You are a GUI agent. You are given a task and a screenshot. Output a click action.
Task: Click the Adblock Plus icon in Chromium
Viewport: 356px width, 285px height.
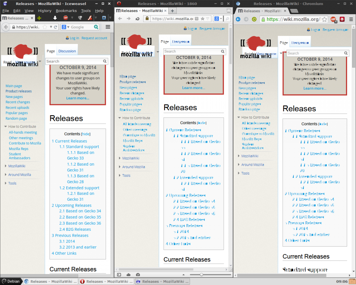coord(333,19)
